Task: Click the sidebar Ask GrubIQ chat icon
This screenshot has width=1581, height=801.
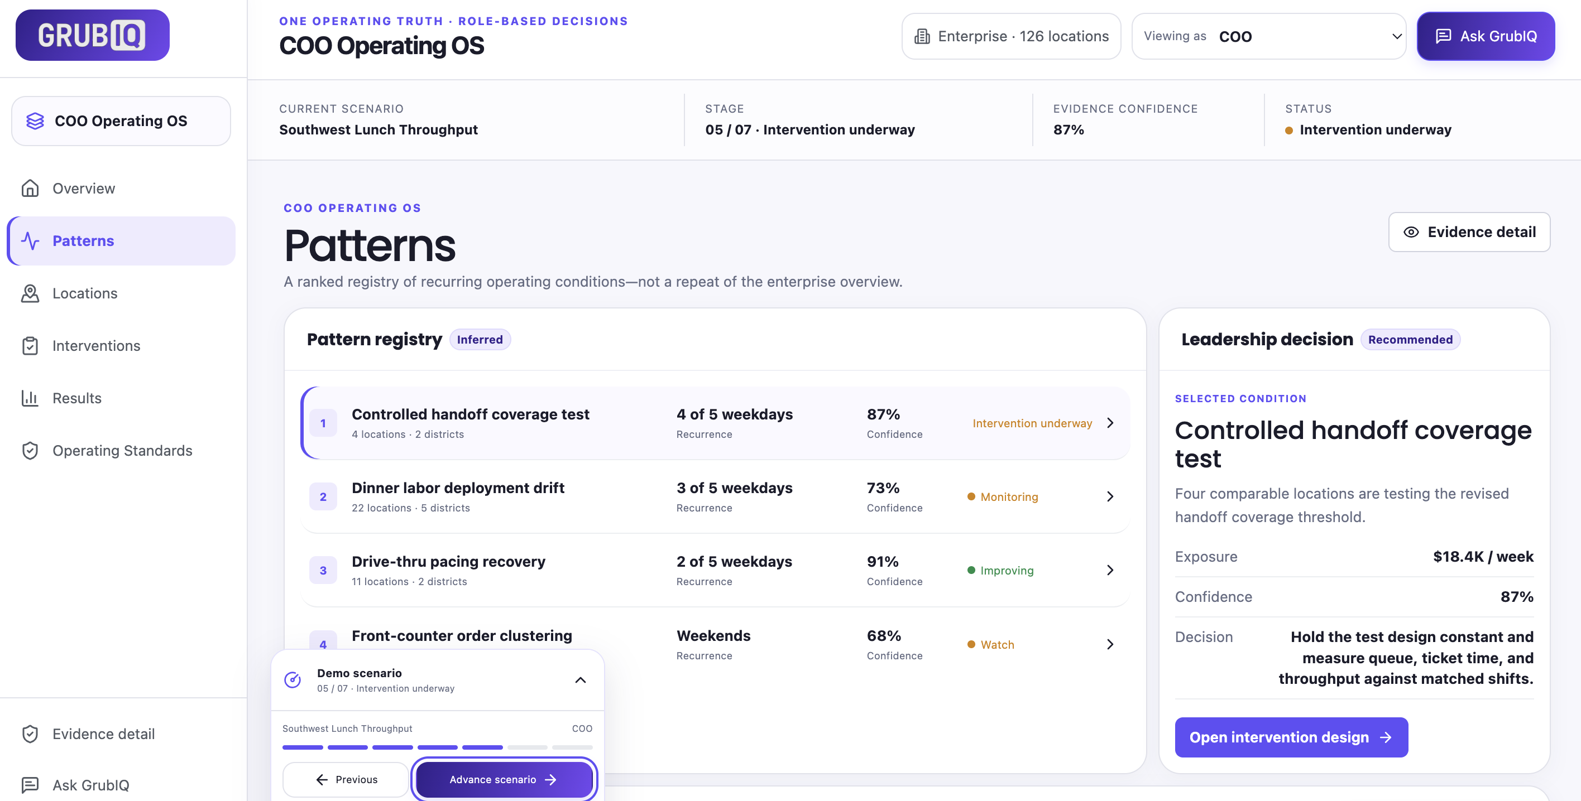Action: (30, 785)
